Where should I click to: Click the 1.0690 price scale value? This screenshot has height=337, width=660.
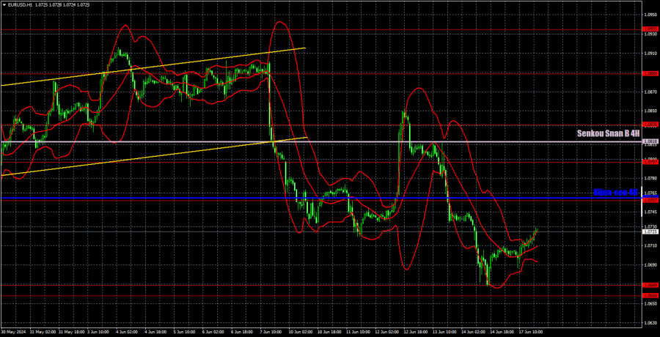[x=649, y=265]
